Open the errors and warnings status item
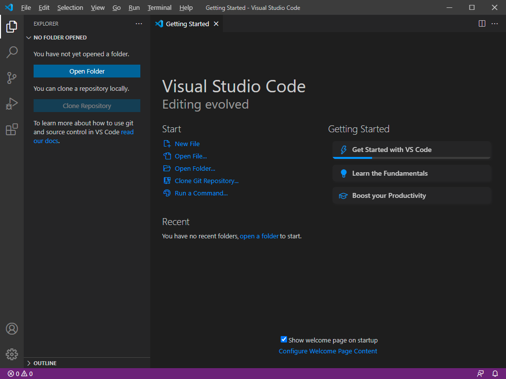Screen dimensions: 506x379 point(20,374)
